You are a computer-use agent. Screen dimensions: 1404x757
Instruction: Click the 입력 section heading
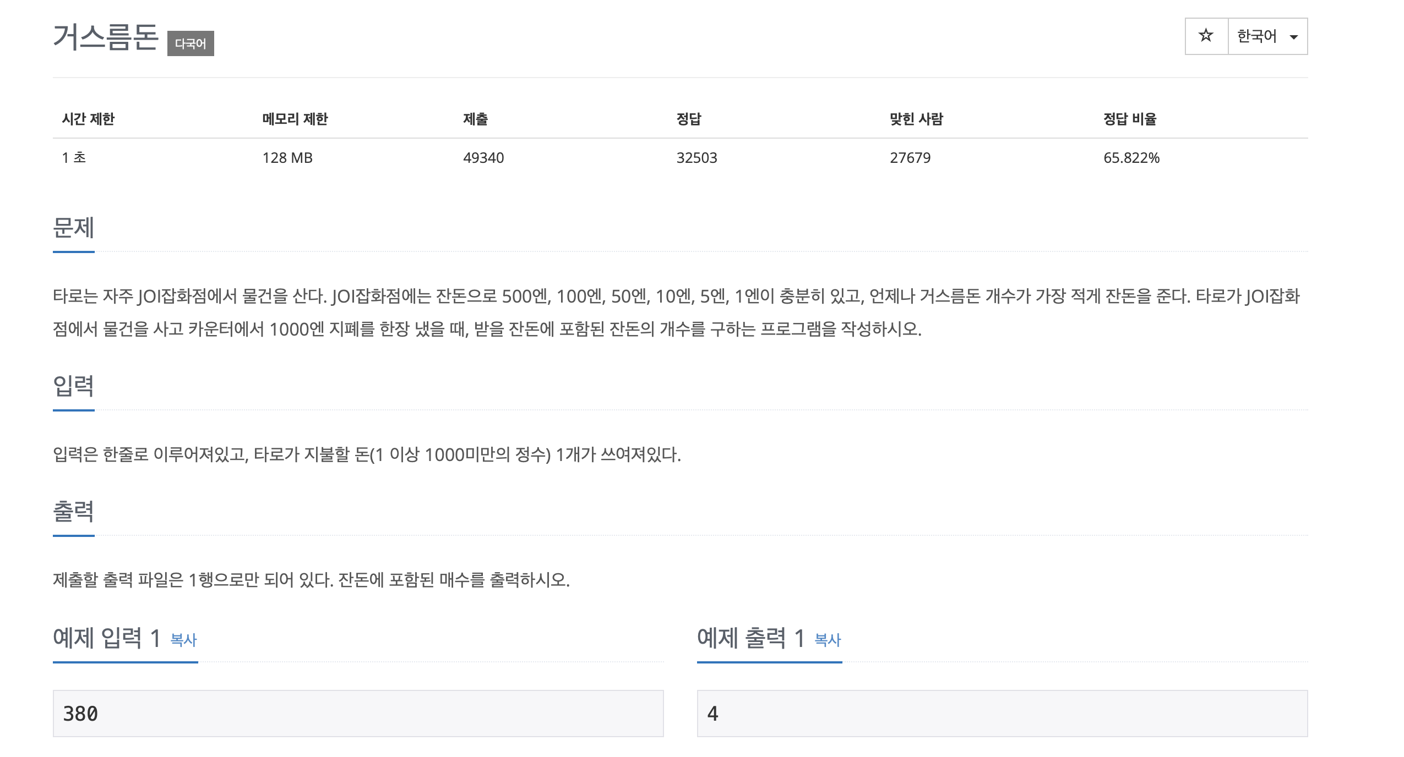tap(73, 386)
